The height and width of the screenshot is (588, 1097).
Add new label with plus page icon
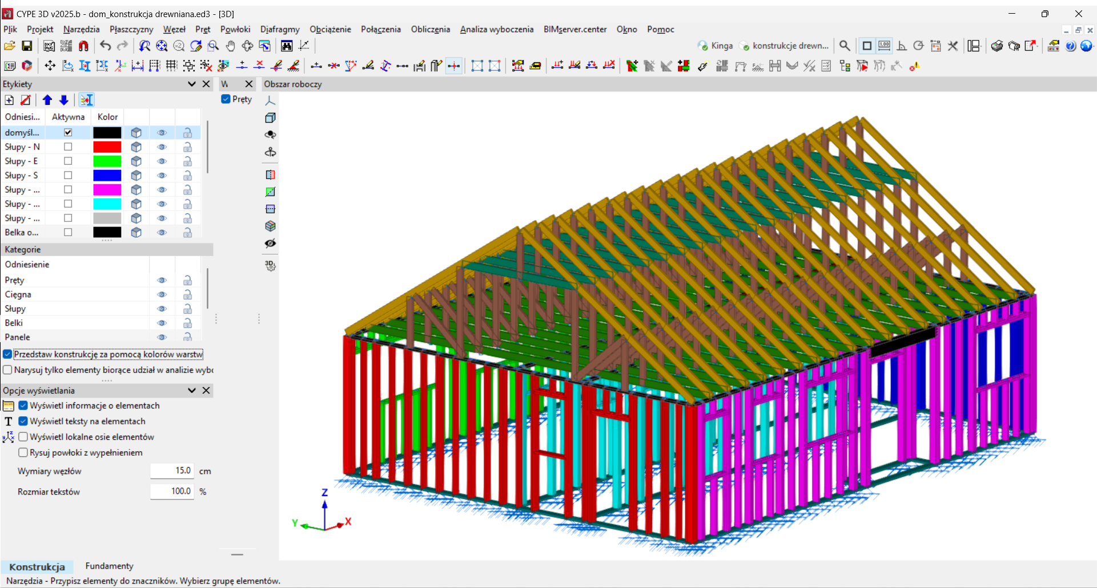click(x=9, y=100)
